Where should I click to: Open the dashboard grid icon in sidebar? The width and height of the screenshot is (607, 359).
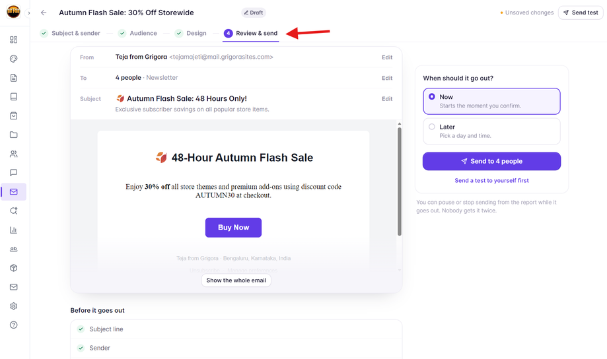click(x=14, y=40)
